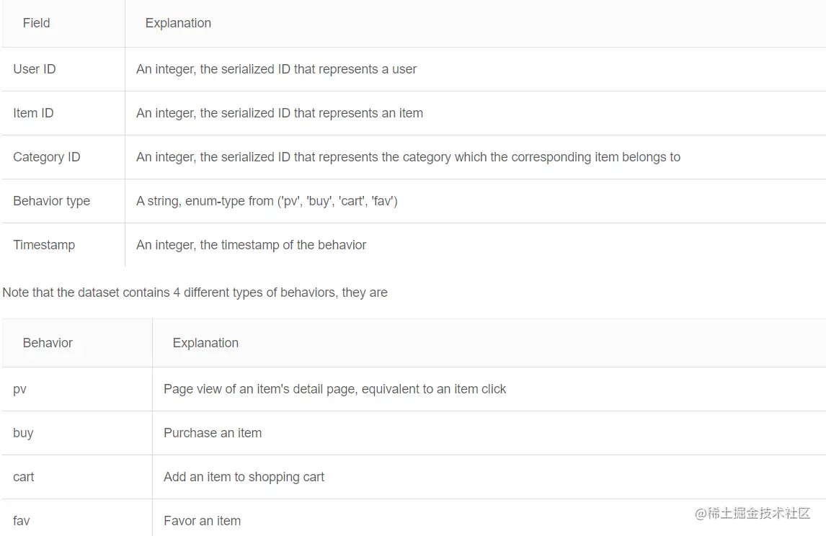Select the "pv" behavior cell
826x536 pixels.
pyautogui.click(x=20, y=389)
